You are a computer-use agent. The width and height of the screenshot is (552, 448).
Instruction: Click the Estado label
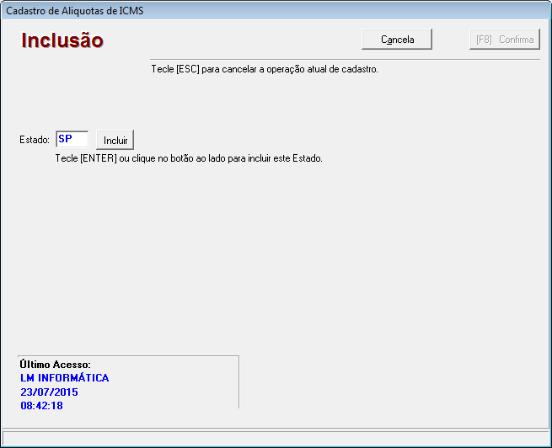[35, 140]
